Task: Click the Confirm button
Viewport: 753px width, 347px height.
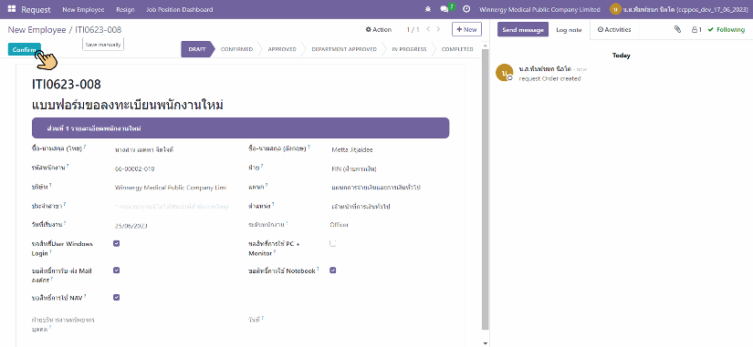Action: click(x=25, y=49)
